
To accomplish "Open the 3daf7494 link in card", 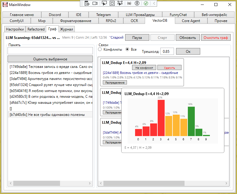I will pos(112,132).
